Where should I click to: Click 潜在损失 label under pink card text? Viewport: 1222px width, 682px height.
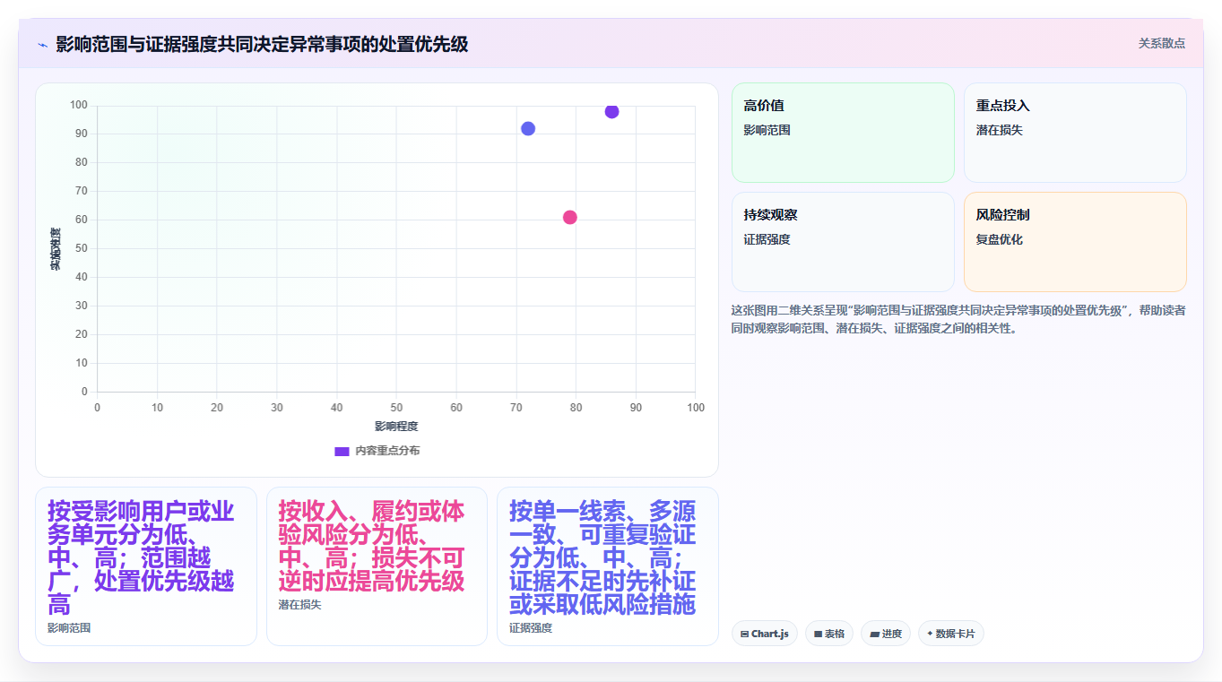[x=299, y=605]
